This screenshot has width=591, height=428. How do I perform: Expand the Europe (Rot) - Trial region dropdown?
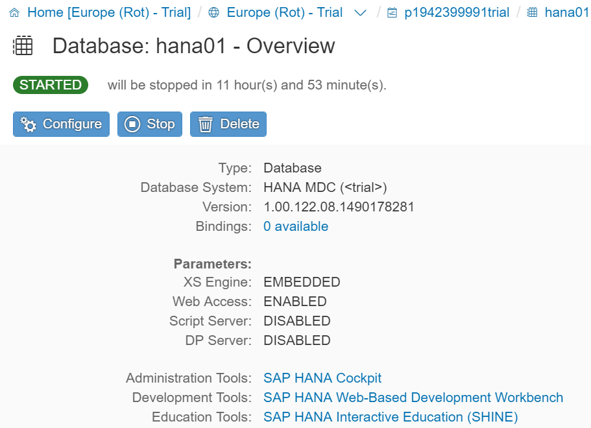coord(360,13)
